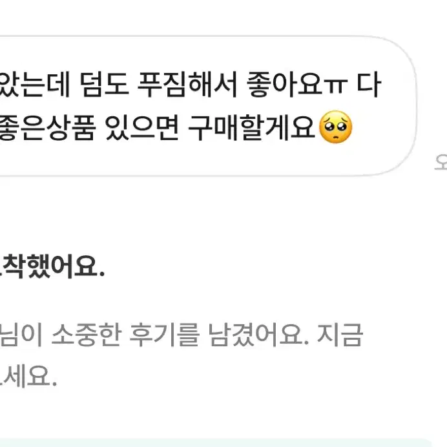Click the 소중한 word in notification
Screen dimensions: 447x447
click(87, 335)
